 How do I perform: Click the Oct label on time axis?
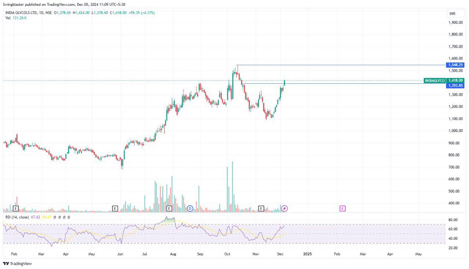tap(227, 254)
